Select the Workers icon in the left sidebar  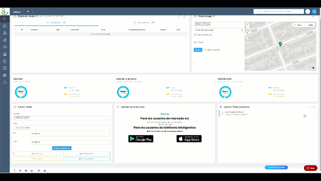coord(5,26)
